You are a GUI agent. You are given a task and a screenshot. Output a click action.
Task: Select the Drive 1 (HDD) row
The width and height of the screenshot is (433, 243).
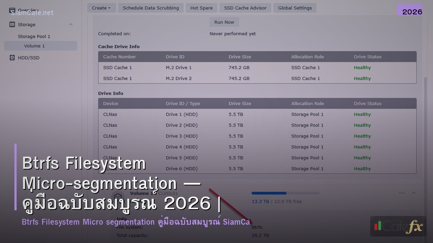pos(258,114)
